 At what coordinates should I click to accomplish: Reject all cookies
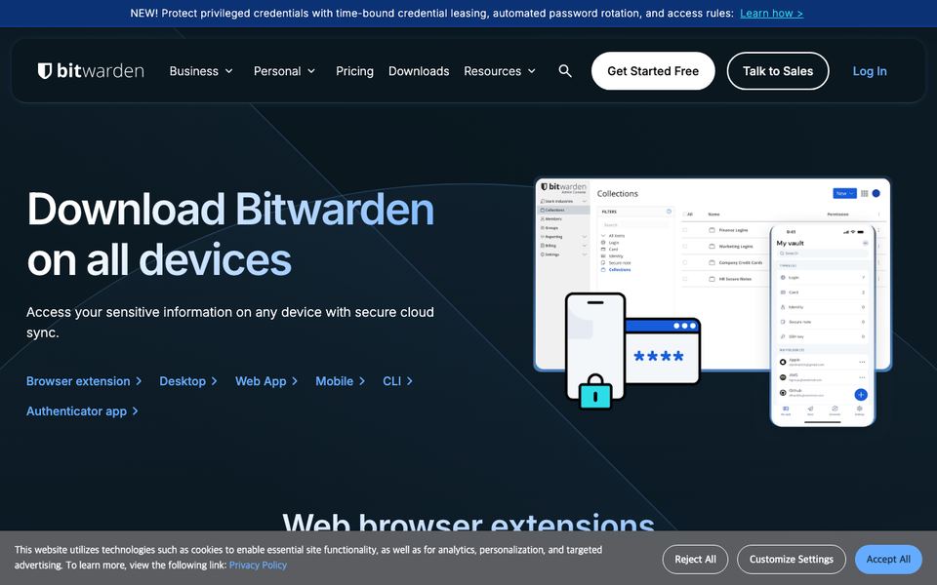coord(695,560)
